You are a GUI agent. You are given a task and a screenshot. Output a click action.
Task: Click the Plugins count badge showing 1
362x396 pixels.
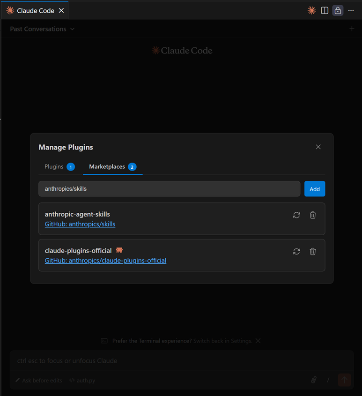point(71,167)
